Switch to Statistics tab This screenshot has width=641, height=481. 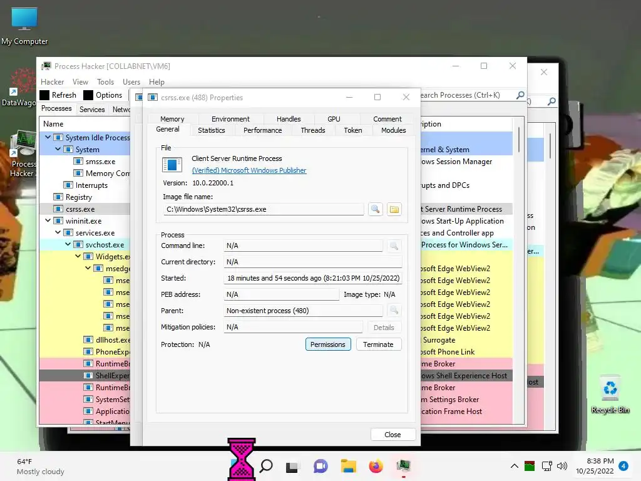tap(212, 130)
